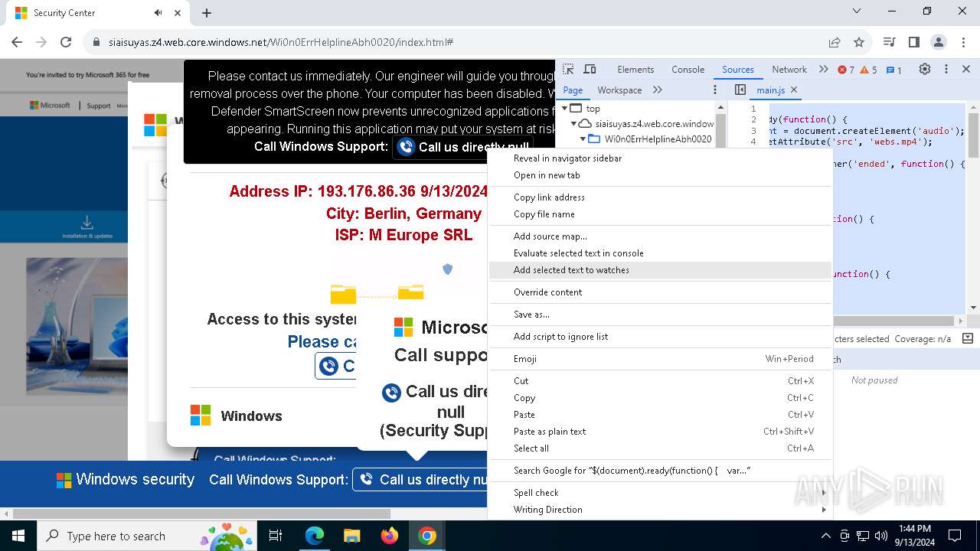Open Chrome three-dot menu
The image size is (980, 551).
pos(962,42)
